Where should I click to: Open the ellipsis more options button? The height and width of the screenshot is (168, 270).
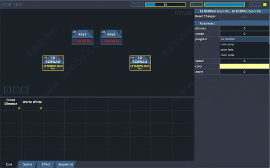[25, 90]
